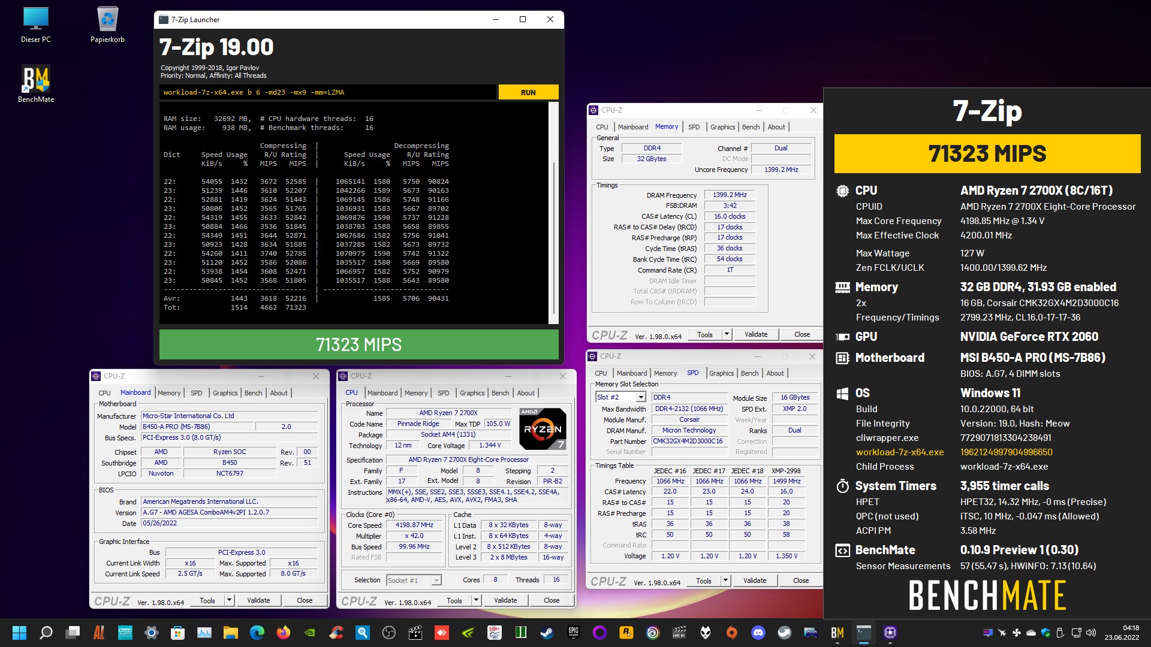Click 'XMP 2.0' SPD Ext. field
The image size is (1151, 647).
pos(794,409)
